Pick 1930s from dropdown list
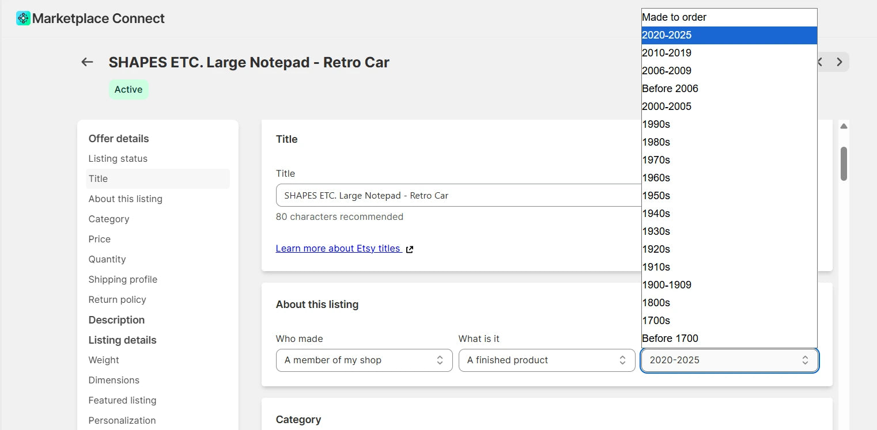Screen dimensions: 877x430 [x=729, y=231]
